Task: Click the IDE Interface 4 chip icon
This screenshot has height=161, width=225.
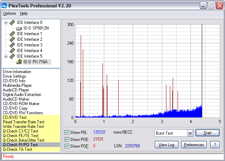Action: (12, 51)
